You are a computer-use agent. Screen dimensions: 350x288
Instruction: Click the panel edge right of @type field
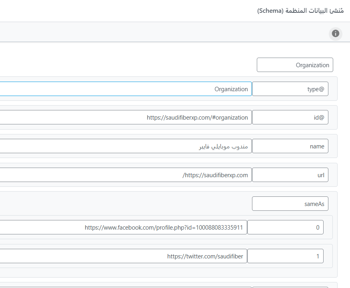click(333, 89)
